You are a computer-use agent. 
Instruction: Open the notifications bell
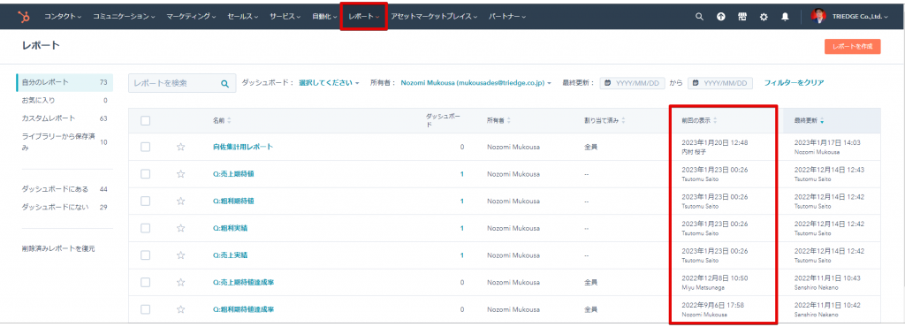click(785, 17)
